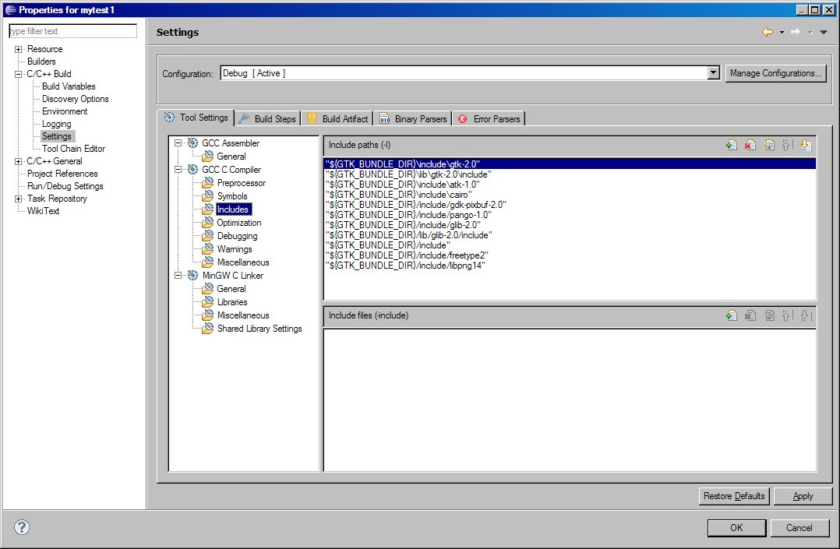This screenshot has width=840, height=549.
Task: Collapse the GCC C Compiler branch
Action: [x=178, y=169]
